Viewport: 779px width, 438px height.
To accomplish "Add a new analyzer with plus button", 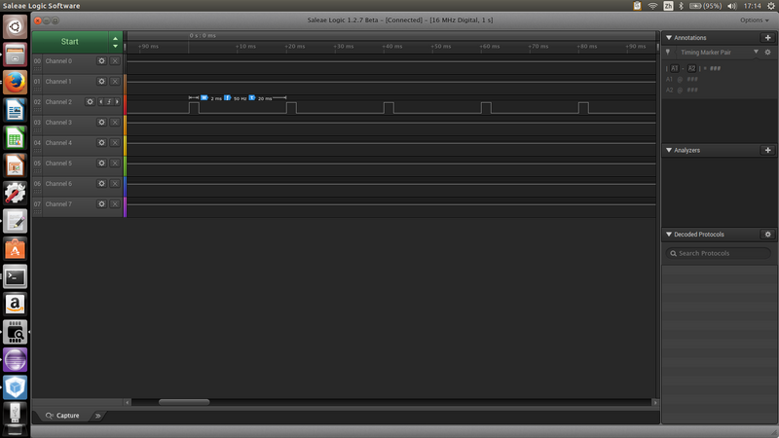I will [x=767, y=150].
